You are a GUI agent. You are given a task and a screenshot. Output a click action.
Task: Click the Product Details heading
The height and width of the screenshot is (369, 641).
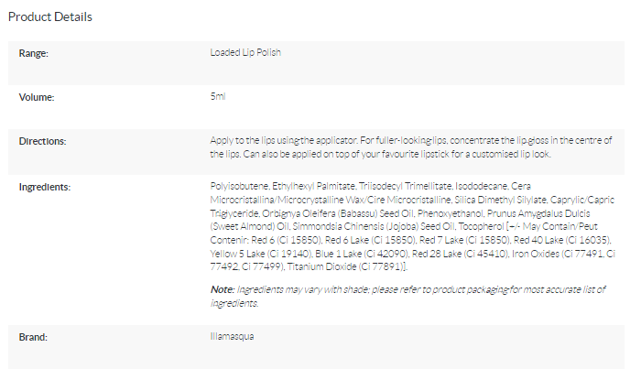(50, 16)
